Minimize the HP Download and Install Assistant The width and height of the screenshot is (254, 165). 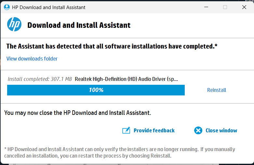coord(206,7)
